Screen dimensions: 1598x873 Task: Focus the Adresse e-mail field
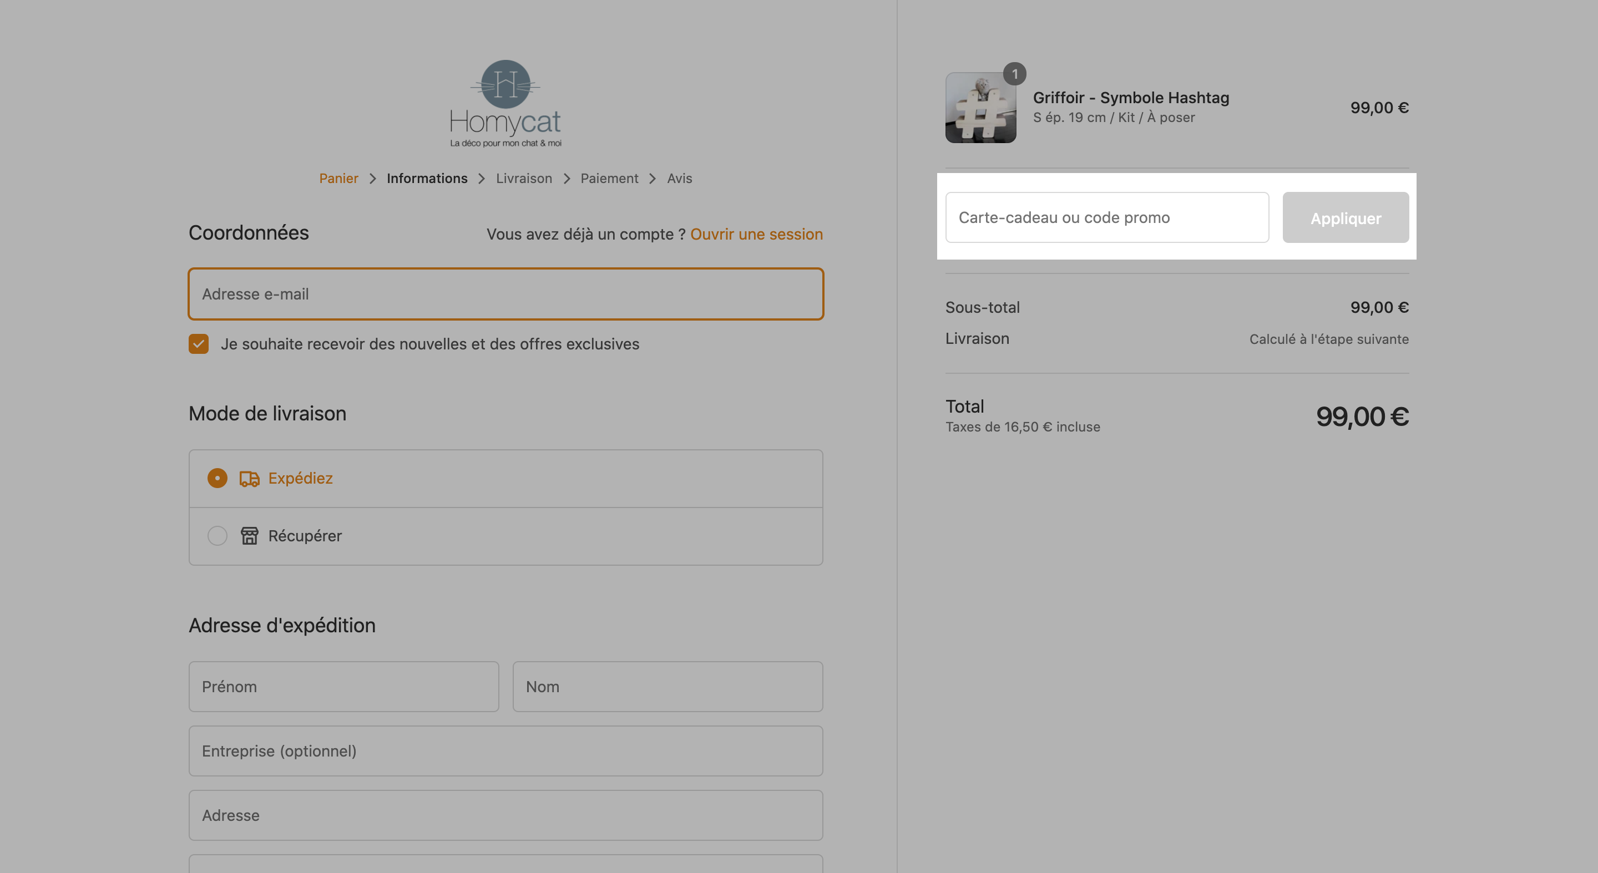505,294
